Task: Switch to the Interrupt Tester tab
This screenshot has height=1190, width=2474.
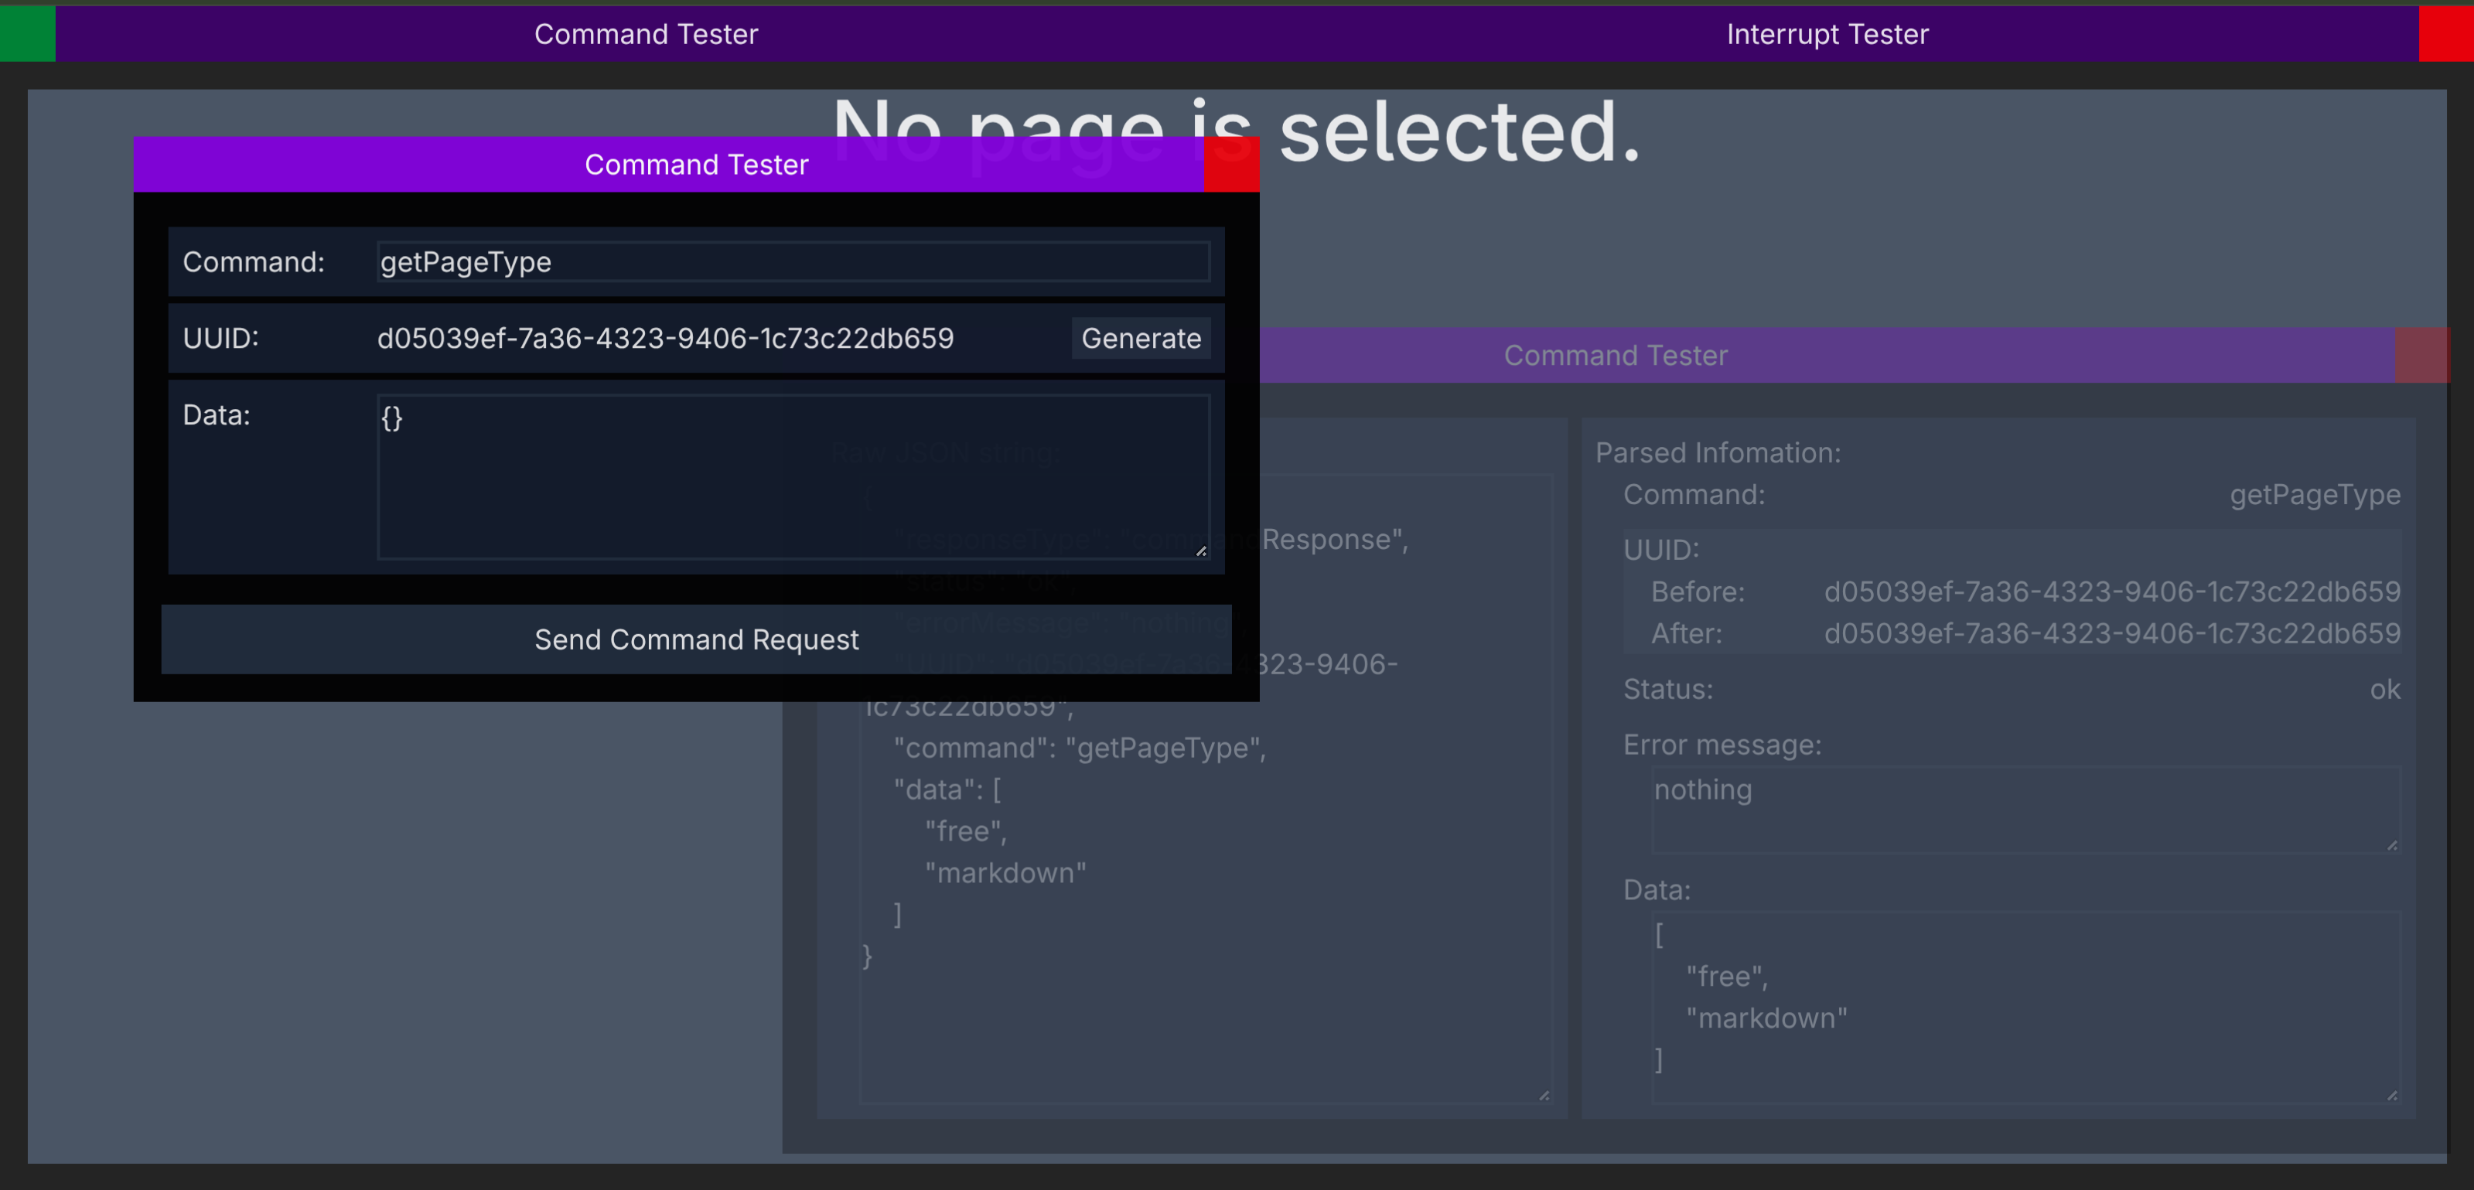Action: 1827,33
